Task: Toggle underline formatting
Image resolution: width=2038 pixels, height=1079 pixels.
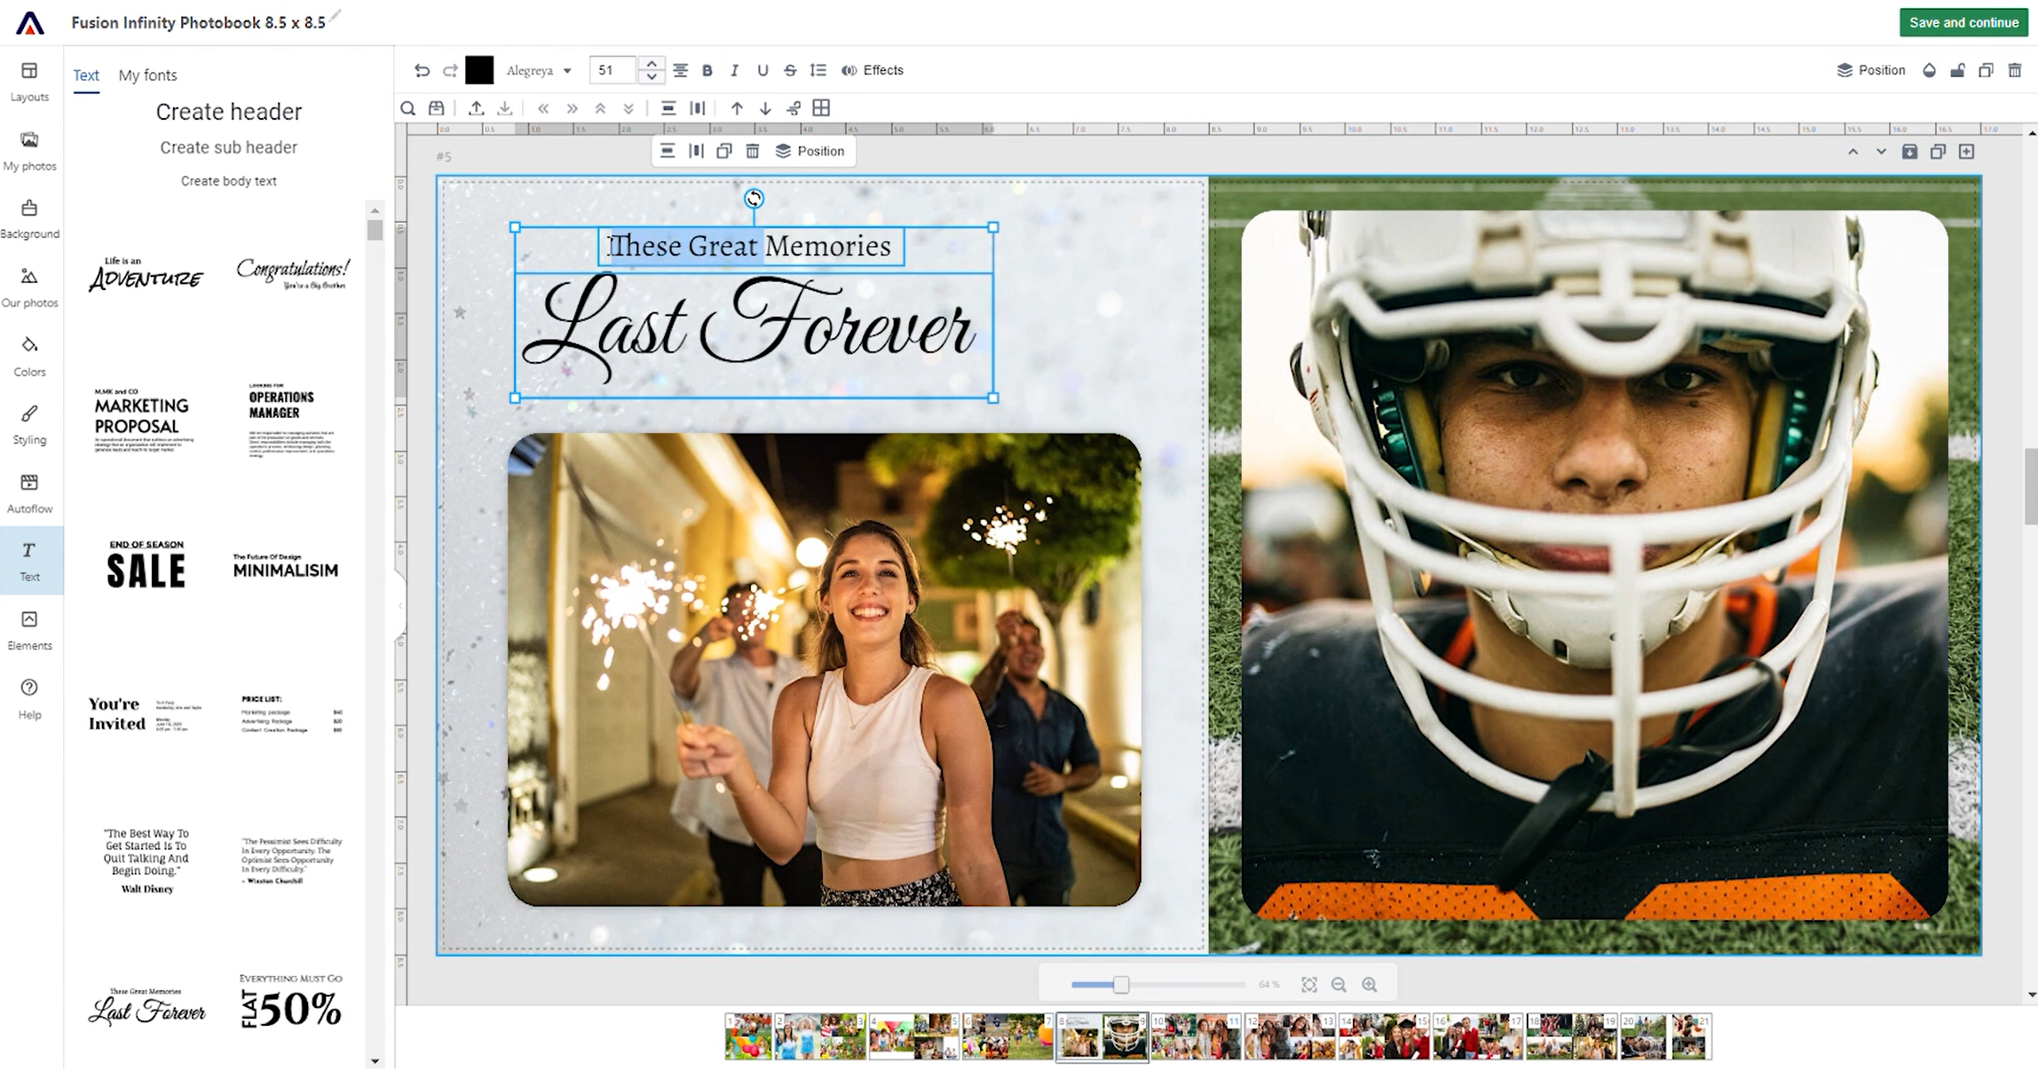Action: [762, 70]
